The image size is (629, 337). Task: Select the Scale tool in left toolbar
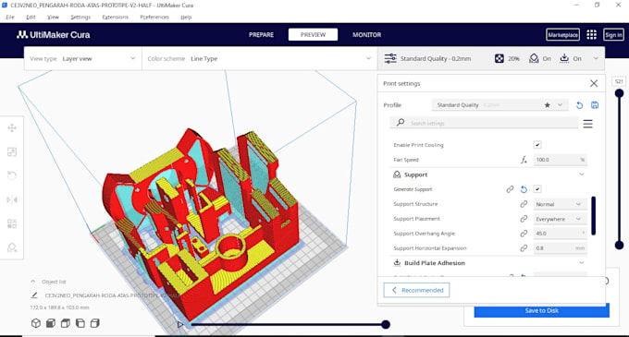point(12,151)
